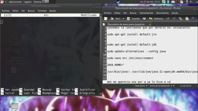Expand the Abrir recent files dropdown arrow
Image resolution: width=198 pixels, height=111 pixels.
[123, 18]
